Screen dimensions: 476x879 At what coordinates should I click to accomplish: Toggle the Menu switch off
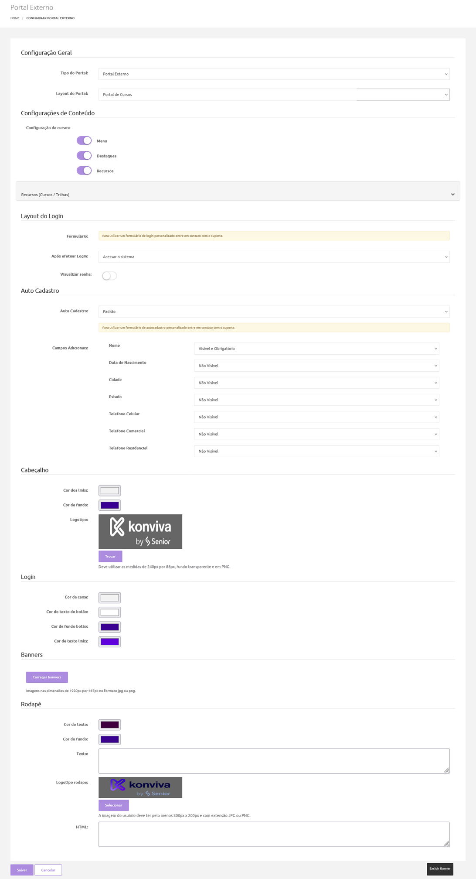click(84, 140)
